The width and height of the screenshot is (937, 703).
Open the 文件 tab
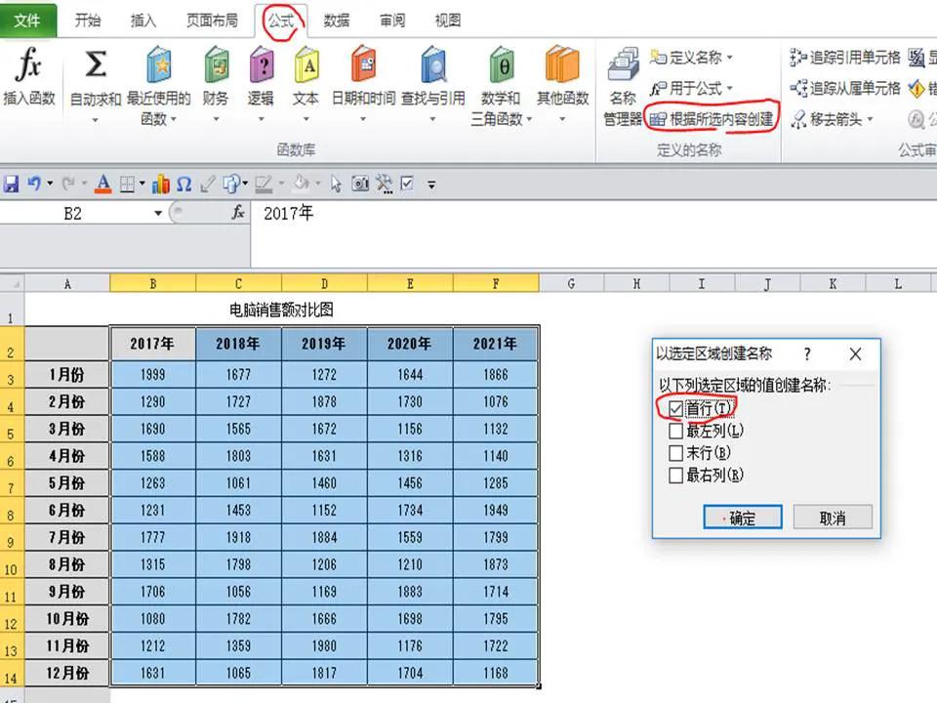[x=27, y=21]
